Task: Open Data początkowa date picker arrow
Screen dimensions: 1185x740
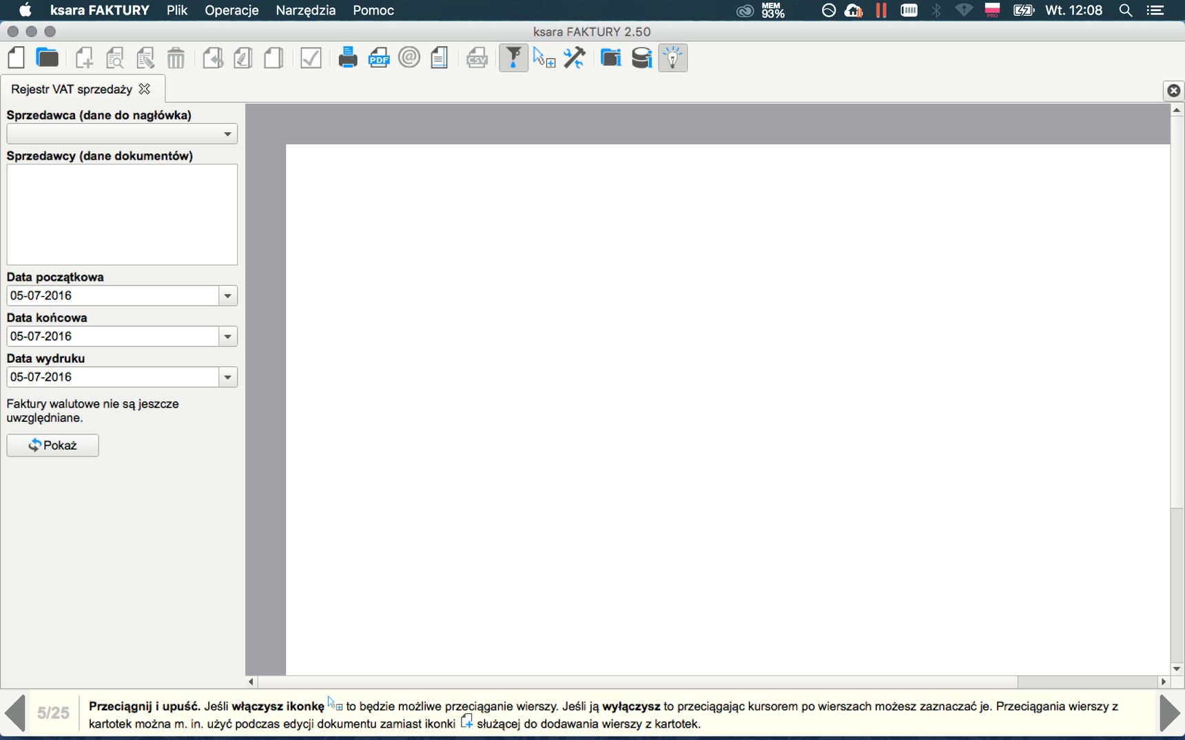Action: coord(227,296)
